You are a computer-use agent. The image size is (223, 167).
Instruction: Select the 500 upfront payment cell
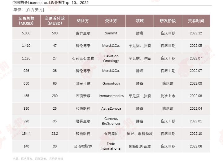point(55,33)
